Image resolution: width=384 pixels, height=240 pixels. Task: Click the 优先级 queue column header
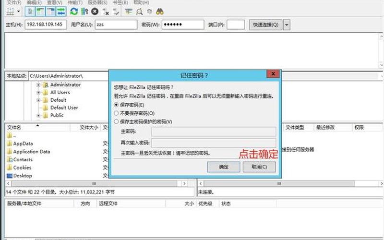[207, 204]
